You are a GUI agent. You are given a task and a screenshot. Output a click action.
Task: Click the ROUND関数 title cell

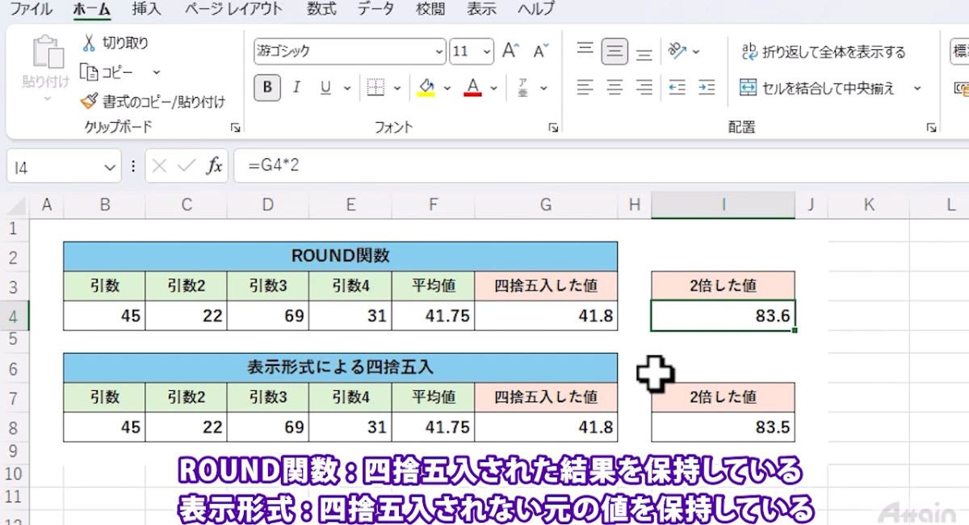point(340,256)
